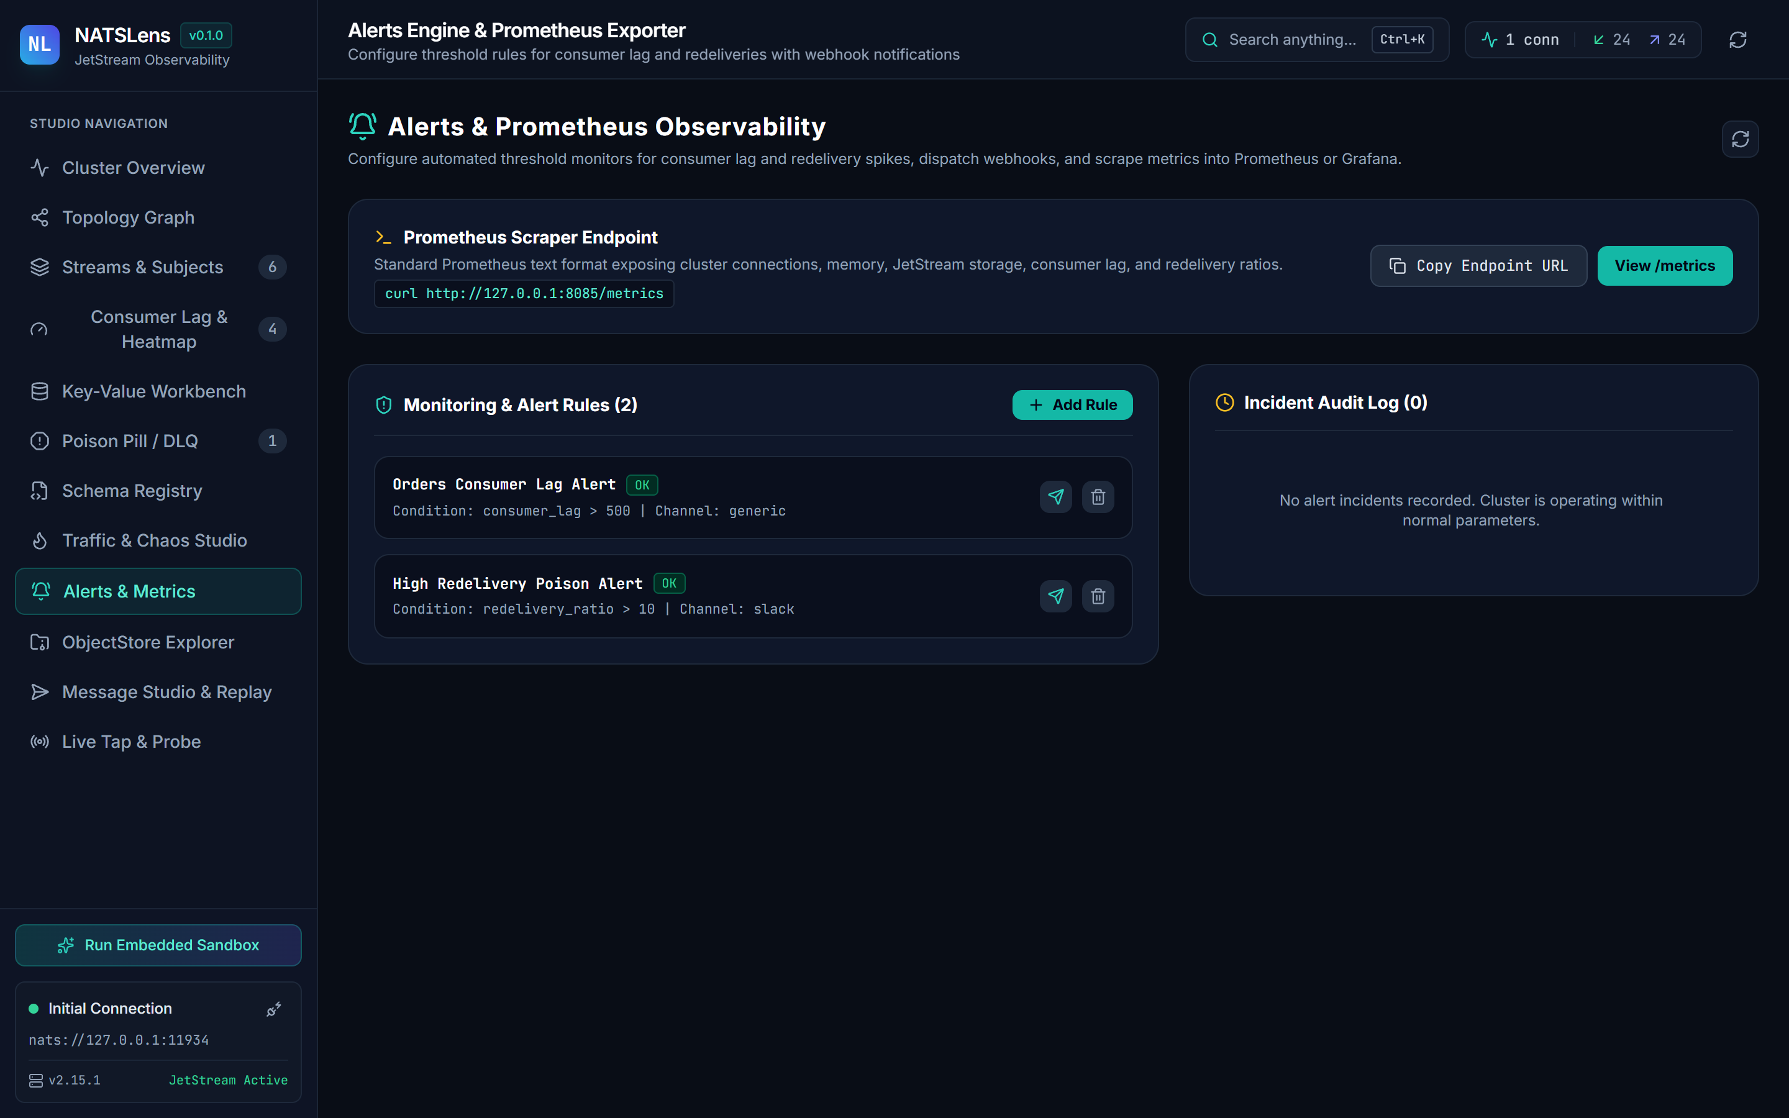This screenshot has width=1789, height=1118.
Task: Click the NL logo icon
Action: point(39,44)
